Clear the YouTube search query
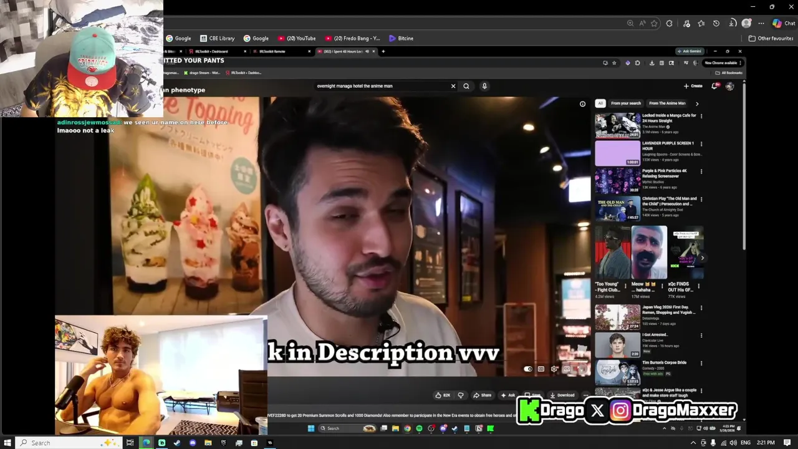This screenshot has width=798, height=449. click(x=453, y=86)
